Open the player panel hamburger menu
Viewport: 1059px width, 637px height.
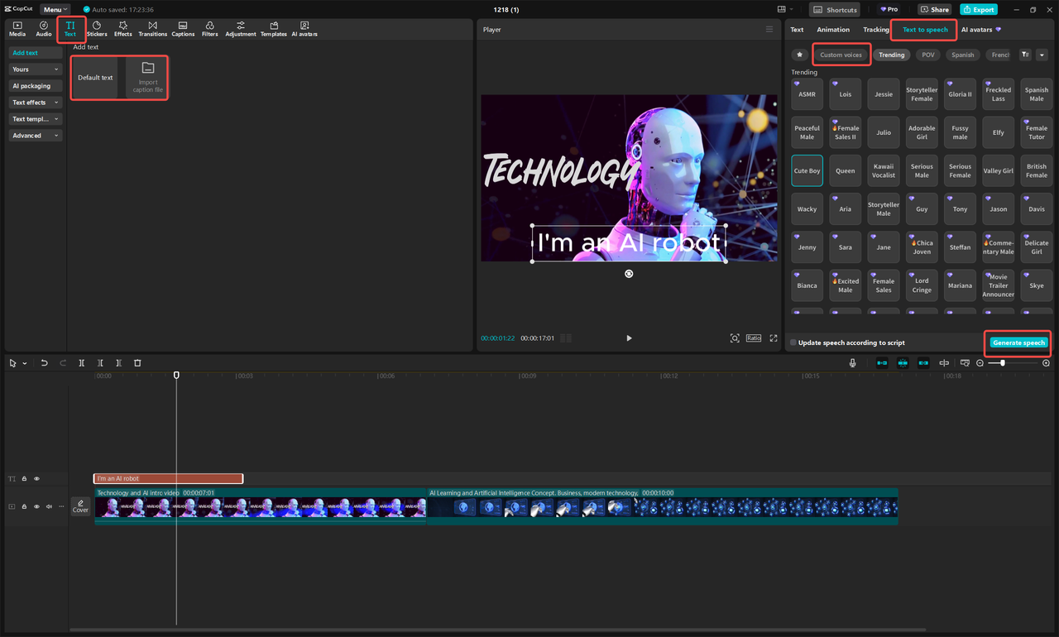[x=769, y=29]
